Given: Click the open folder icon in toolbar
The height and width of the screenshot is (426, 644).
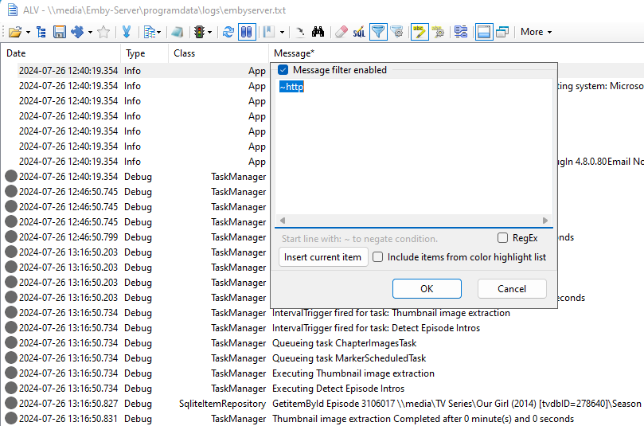Looking at the screenshot, I should pyautogui.click(x=14, y=32).
